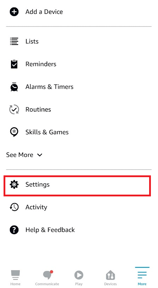Tap the Reminders clipboard icon
The width and height of the screenshot is (158, 288).
click(x=14, y=64)
